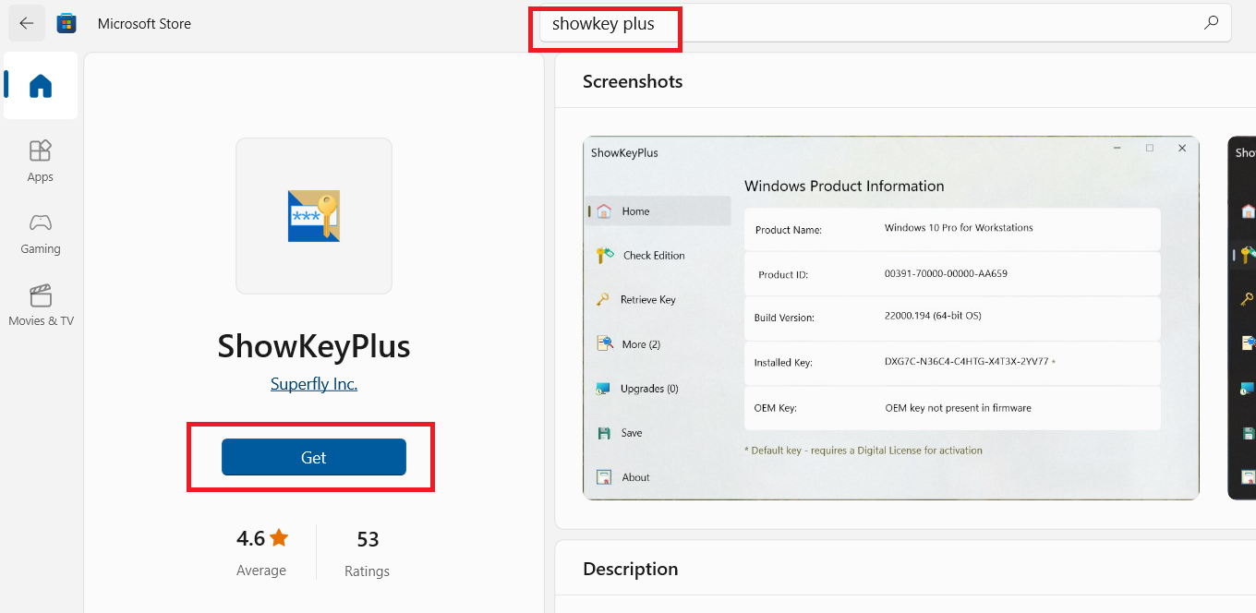
Task: Click the monitor icon beside Upgrades (0)
Action: [x=602, y=389]
